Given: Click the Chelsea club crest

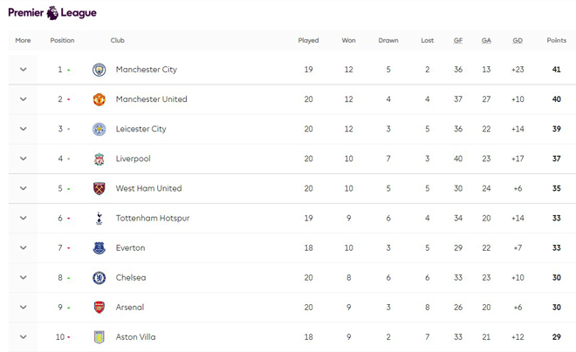Looking at the screenshot, I should pos(99,278).
